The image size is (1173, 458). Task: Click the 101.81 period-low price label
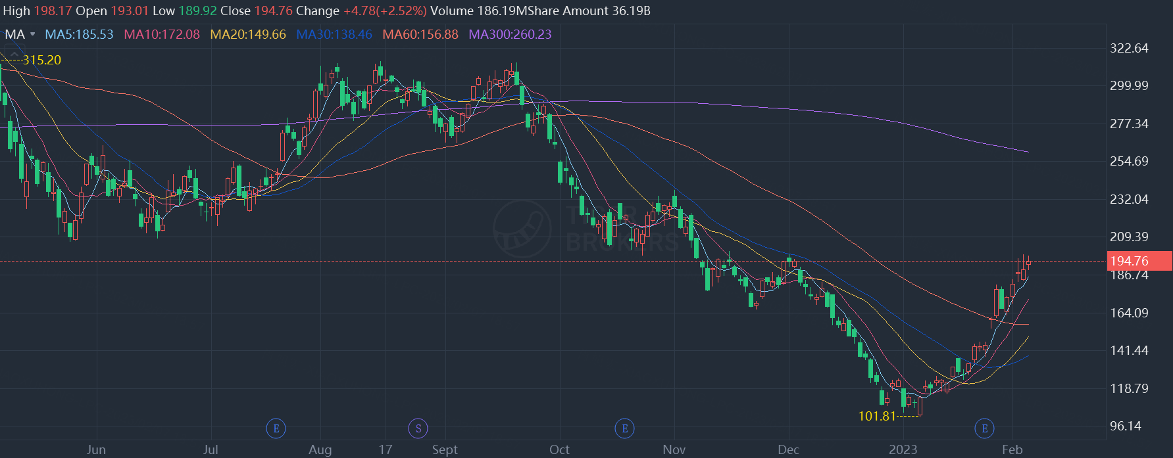tap(877, 416)
